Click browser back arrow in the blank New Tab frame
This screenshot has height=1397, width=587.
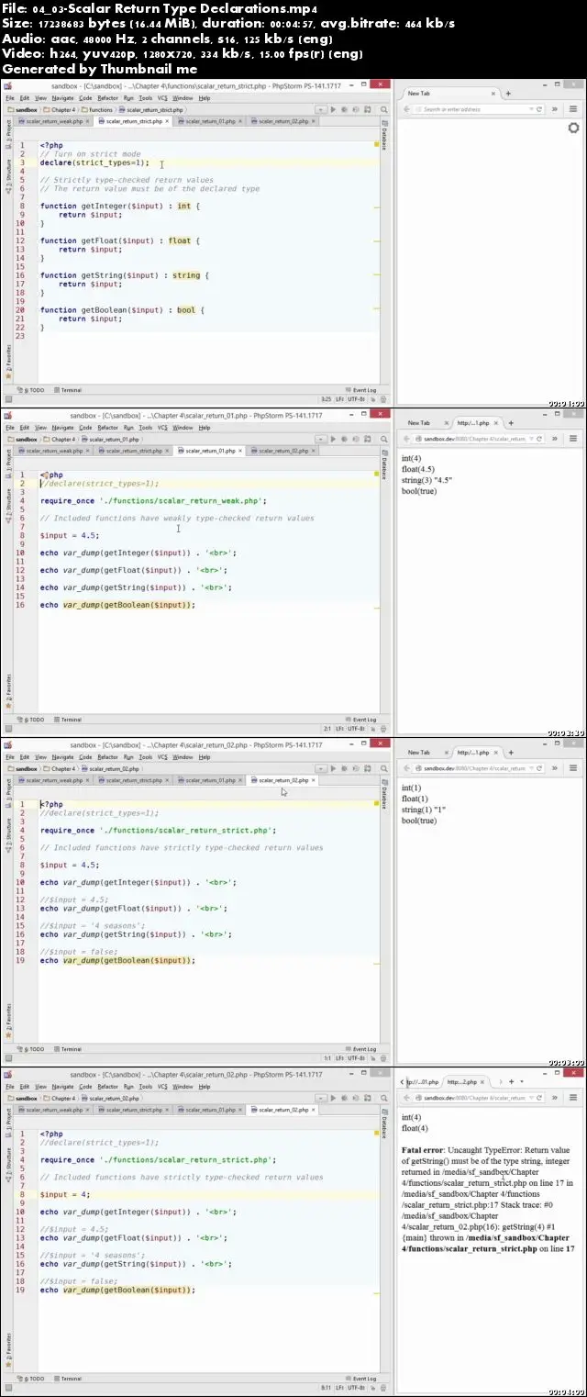click(406, 109)
